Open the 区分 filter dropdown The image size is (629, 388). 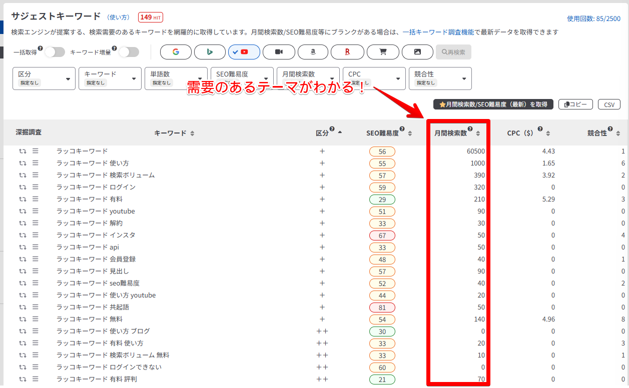tap(44, 78)
